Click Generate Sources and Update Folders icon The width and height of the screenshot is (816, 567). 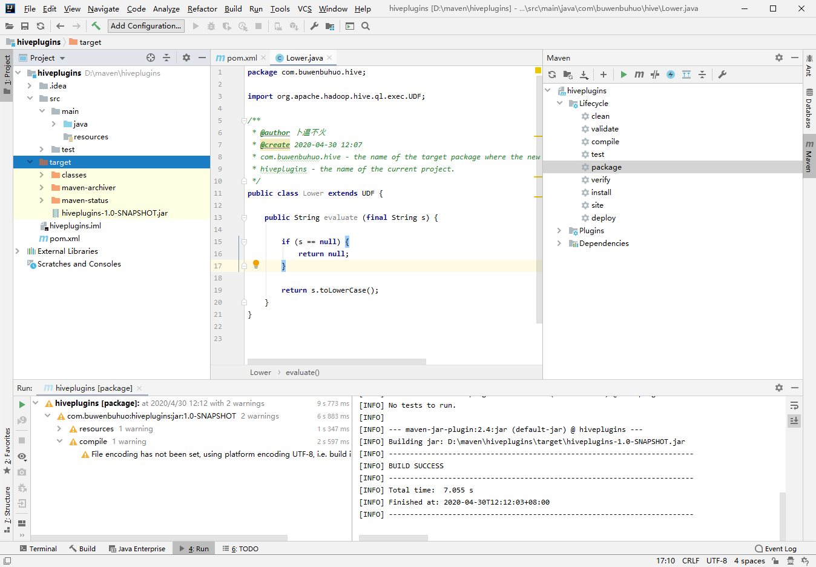[568, 75]
